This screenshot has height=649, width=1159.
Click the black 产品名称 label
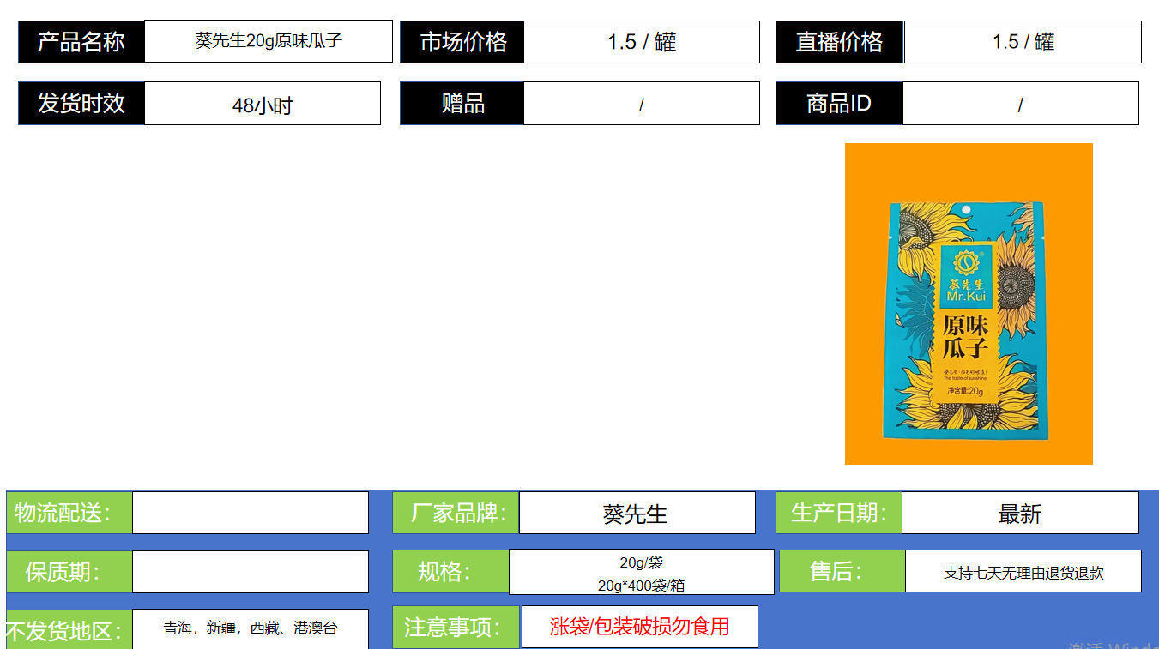click(x=81, y=42)
